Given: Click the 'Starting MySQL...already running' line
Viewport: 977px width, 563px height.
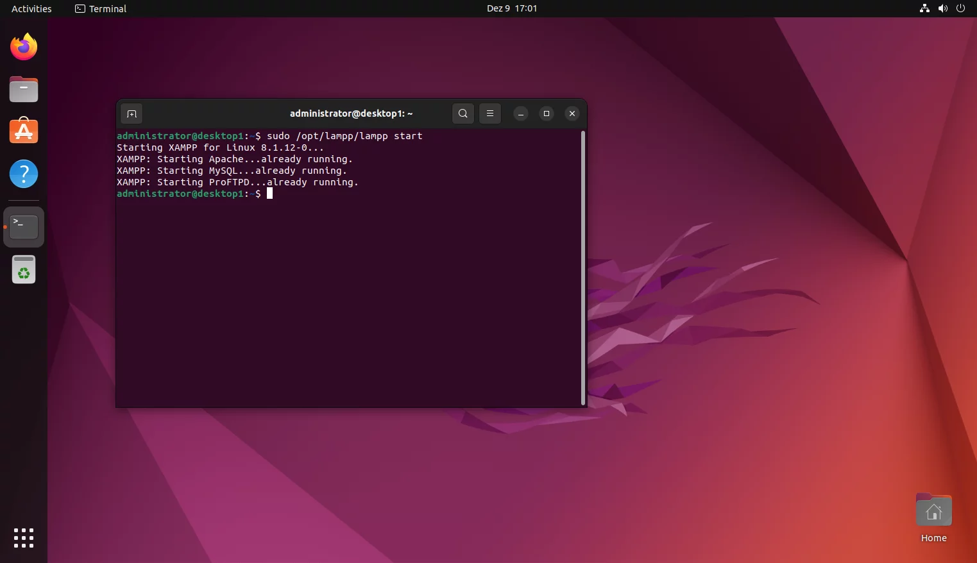Looking at the screenshot, I should [x=232, y=171].
